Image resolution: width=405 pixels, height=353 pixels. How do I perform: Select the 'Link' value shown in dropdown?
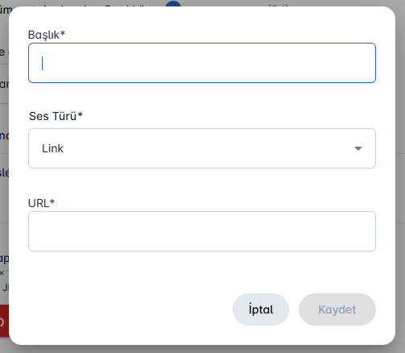click(x=52, y=148)
